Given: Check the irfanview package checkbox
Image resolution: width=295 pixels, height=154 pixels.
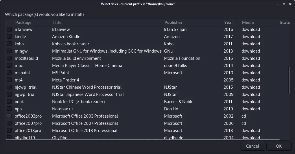Looking at the screenshot, I should click(10, 29).
